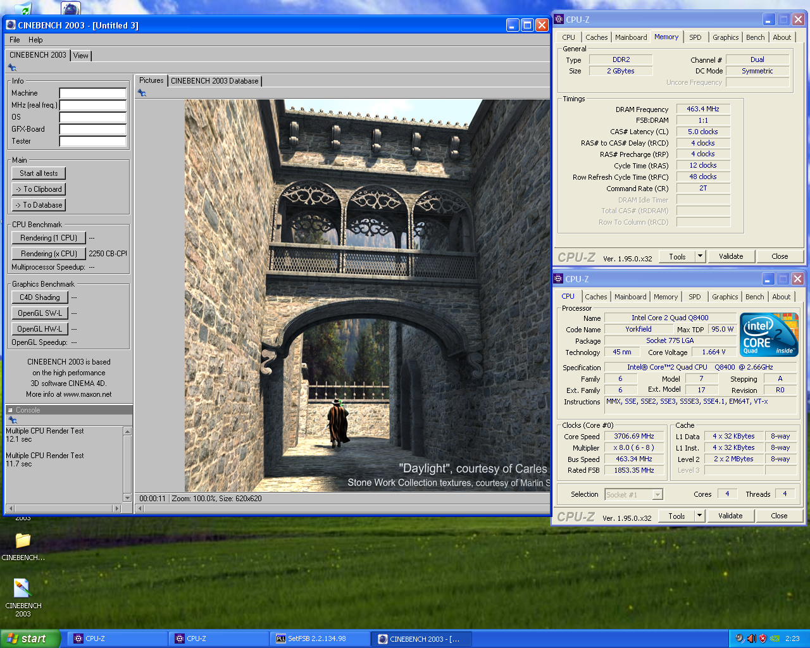Click Close button in lower CPU-Z window
The image size is (810, 648).
779,516
